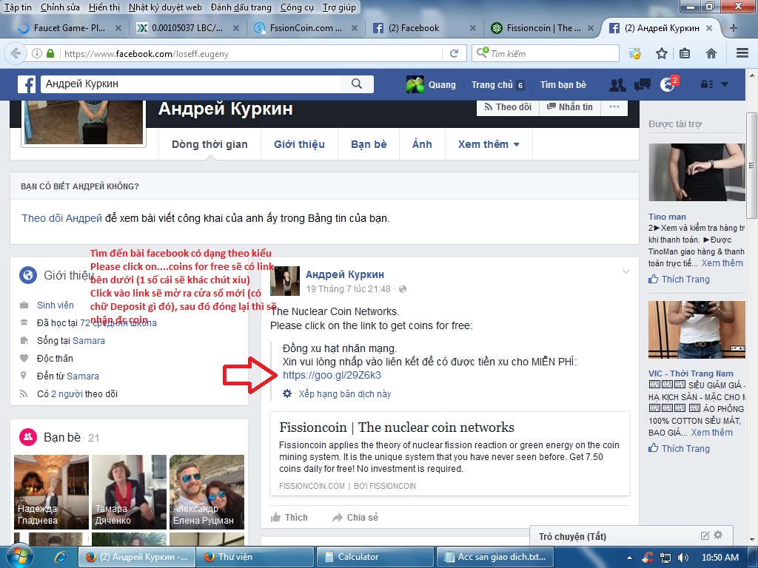The image size is (758, 568).
Task: Open the goo.gl/29Z6k3 link
Action: (x=332, y=375)
